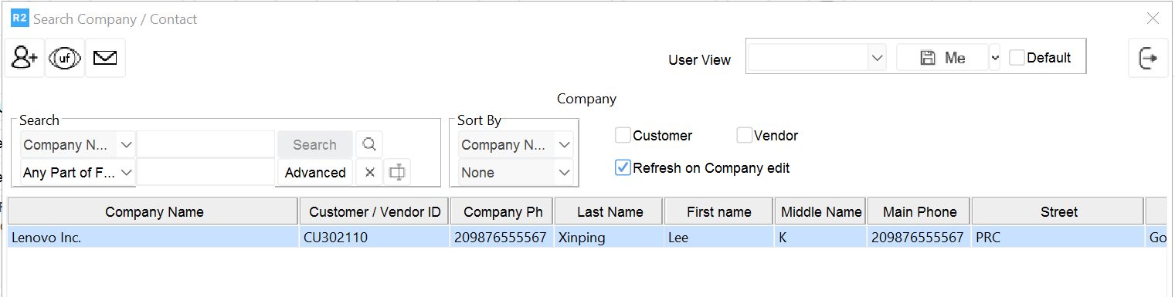This screenshot has width=1175, height=297.
Task: Sort by the Company Name column header
Action: point(154,211)
